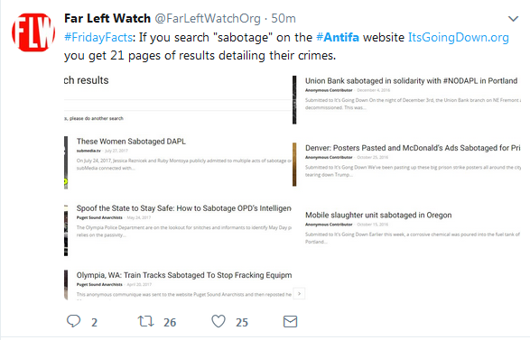Screen dimensions: 530x340
Task: Open Far Left Watch profile name
Action: pos(107,18)
